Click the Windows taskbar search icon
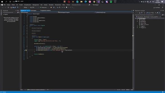Screen dimensions: 165x93 pyautogui.click(x=6, y=2)
